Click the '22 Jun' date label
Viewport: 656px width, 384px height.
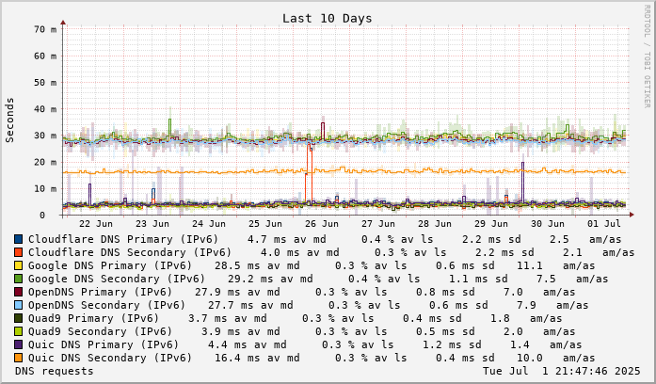tap(96, 224)
